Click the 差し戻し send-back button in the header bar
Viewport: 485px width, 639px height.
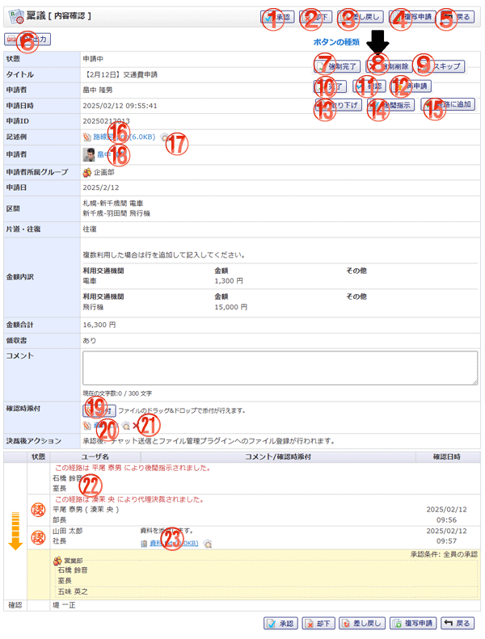point(361,17)
